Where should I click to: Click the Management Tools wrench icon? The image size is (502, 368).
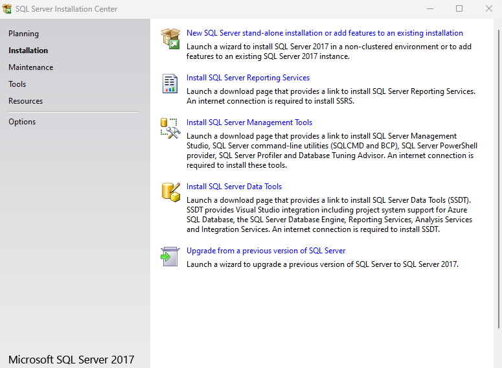(170, 128)
